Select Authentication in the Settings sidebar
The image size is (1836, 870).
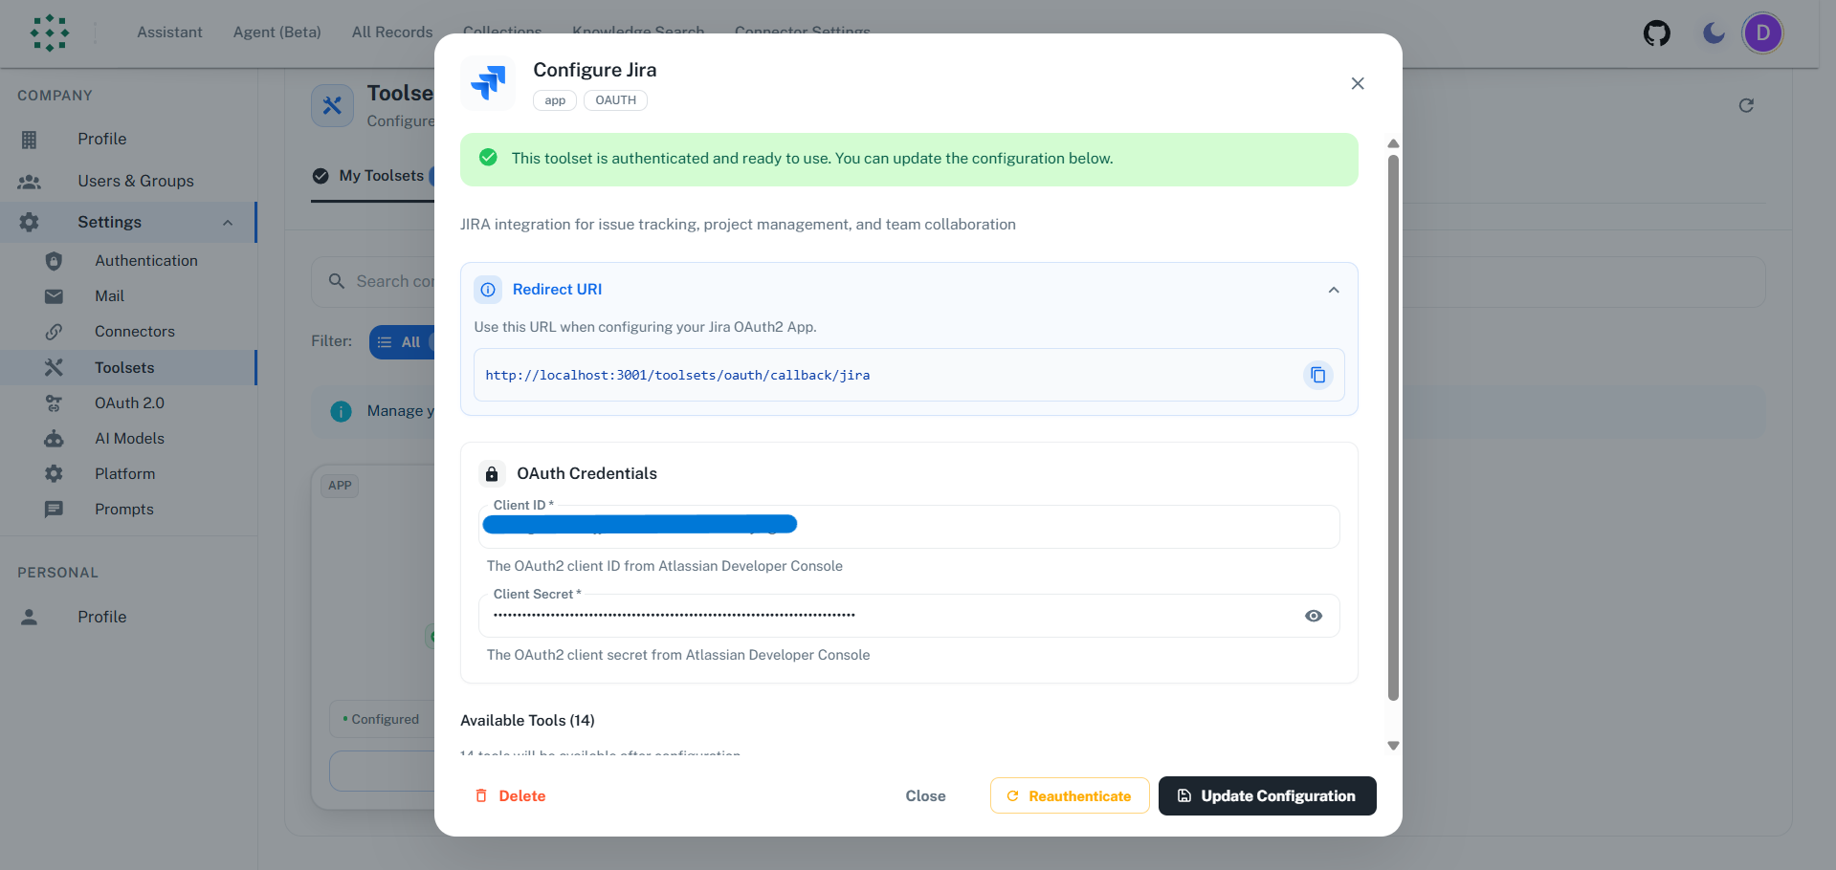click(x=145, y=260)
